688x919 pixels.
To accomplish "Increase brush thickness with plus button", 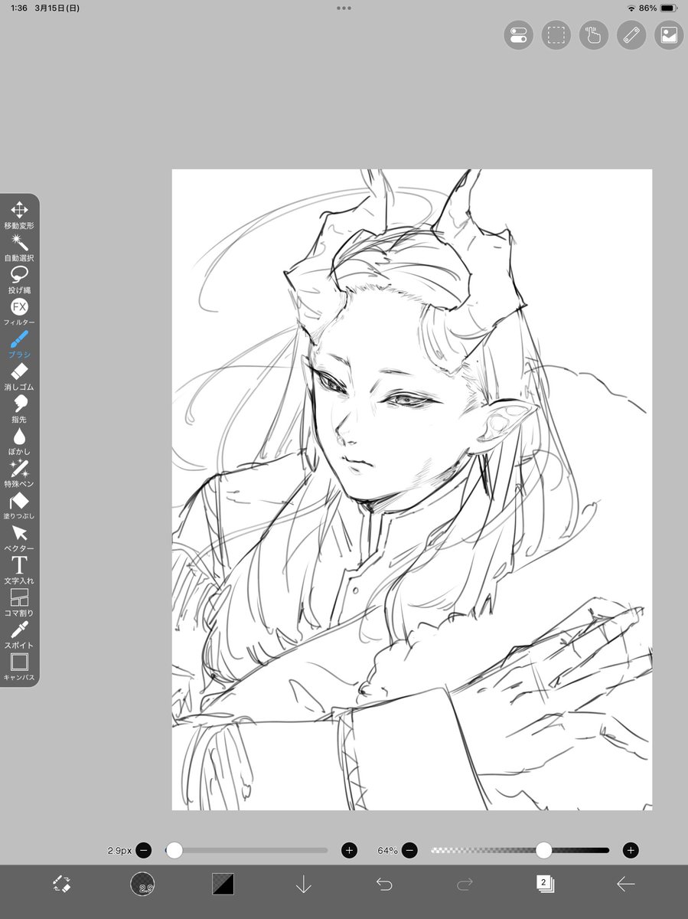I will (x=349, y=850).
